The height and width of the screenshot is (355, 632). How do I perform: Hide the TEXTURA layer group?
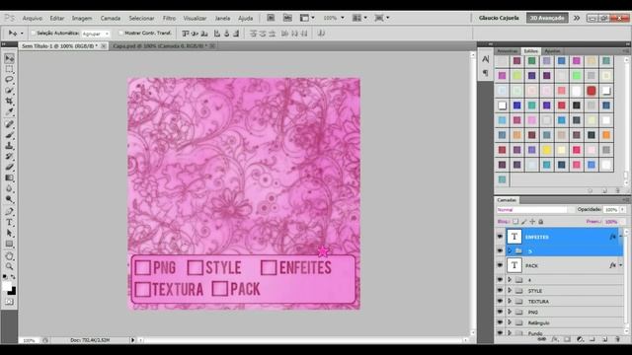pos(500,301)
